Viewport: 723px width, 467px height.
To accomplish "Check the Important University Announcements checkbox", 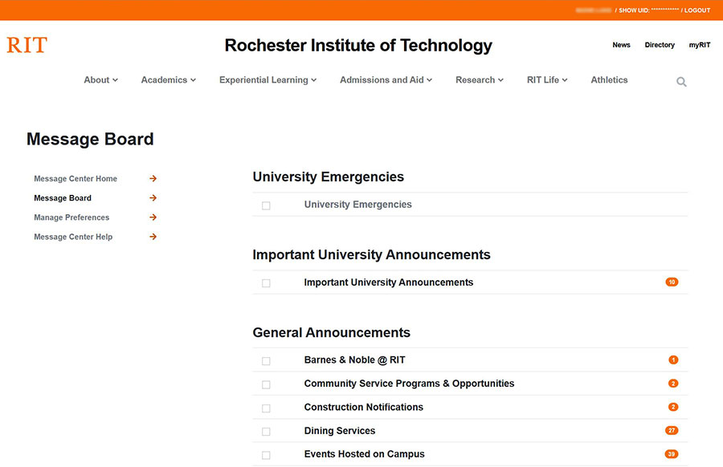I will point(266,283).
